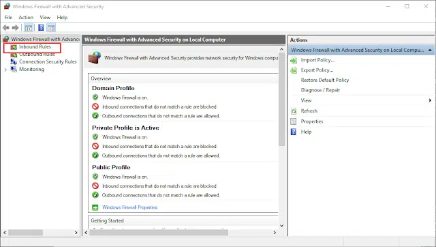Click Diagnose / Repair action
Image resolution: width=436 pixels, height=247 pixels.
tap(320, 90)
